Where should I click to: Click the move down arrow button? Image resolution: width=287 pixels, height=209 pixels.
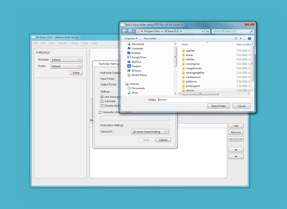click(236, 156)
